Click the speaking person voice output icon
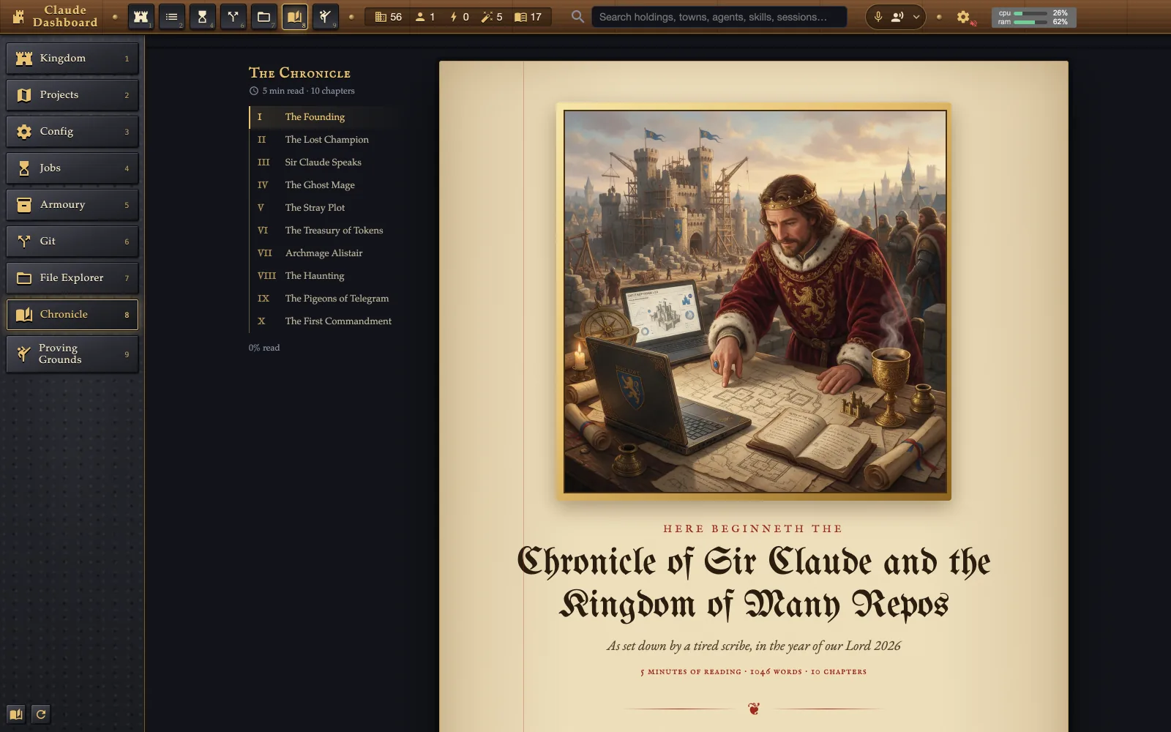The width and height of the screenshot is (1171, 732). [897, 17]
